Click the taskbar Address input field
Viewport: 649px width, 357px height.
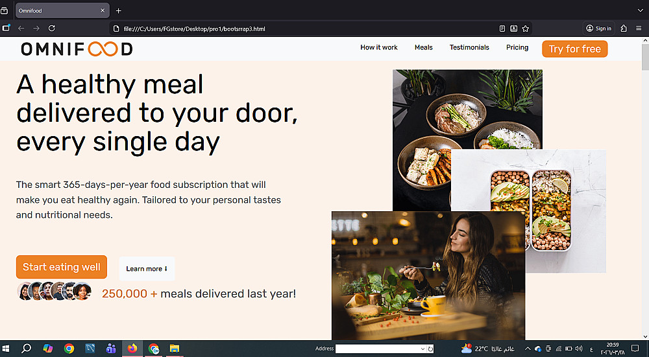click(x=378, y=349)
